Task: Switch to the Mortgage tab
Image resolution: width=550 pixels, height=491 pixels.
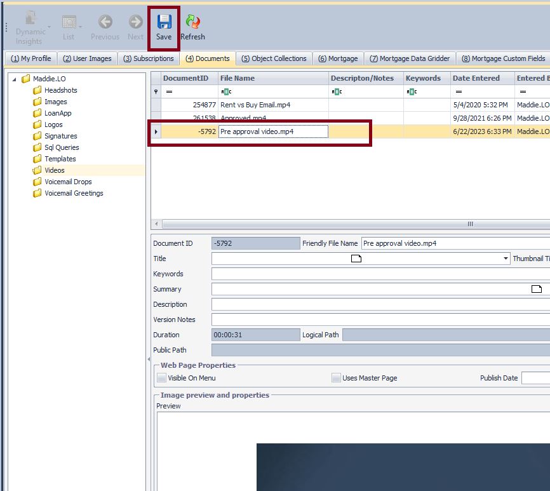Action: pyautogui.click(x=339, y=58)
